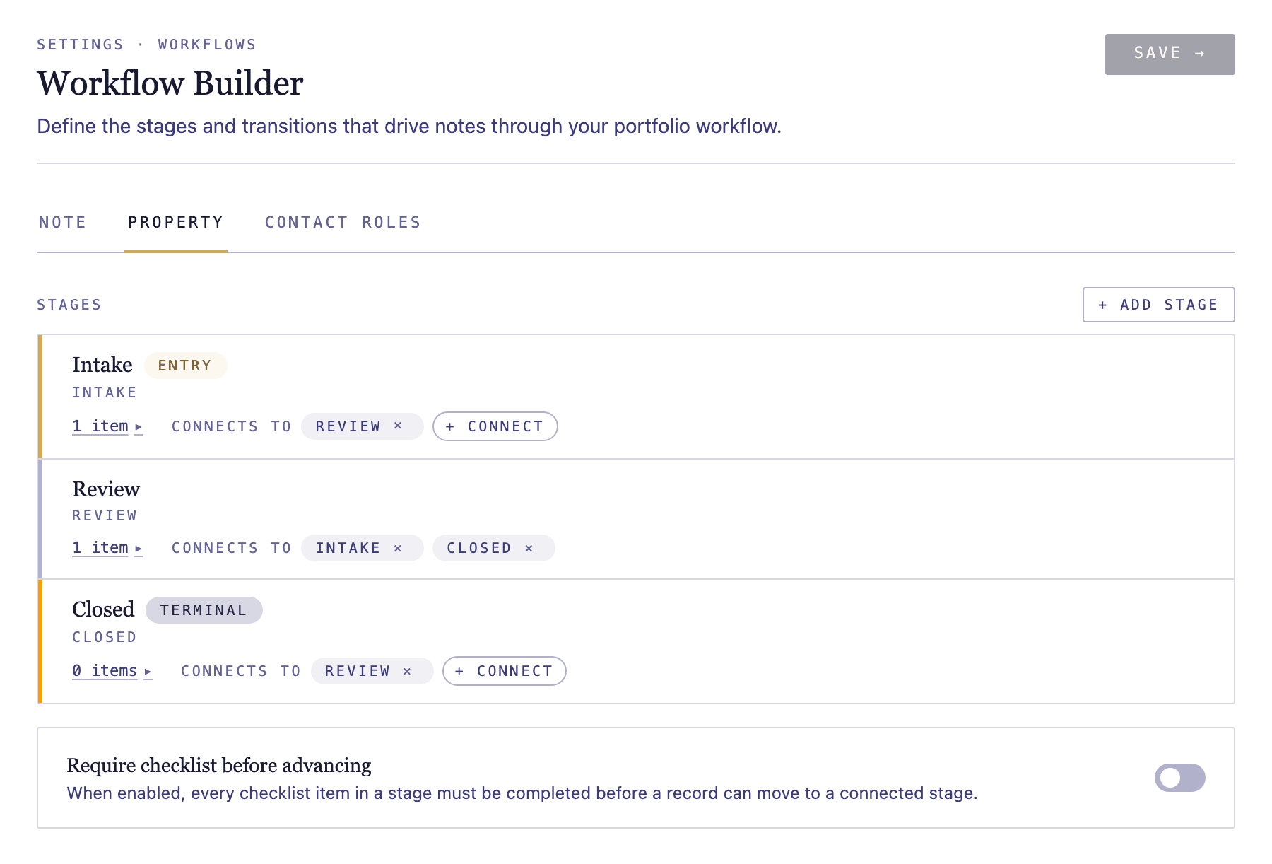Screen dimensions: 1272x864
Task: Remove INTAKE connection from Review stage
Action: pyautogui.click(x=398, y=548)
